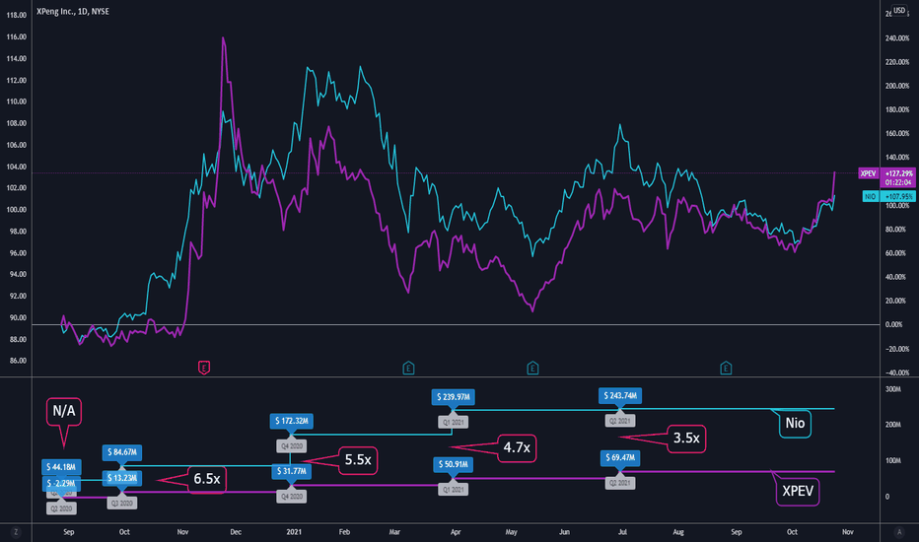The width and height of the screenshot is (919, 542).
Task: Click the $ 84.67M value label
Action: coord(122,452)
